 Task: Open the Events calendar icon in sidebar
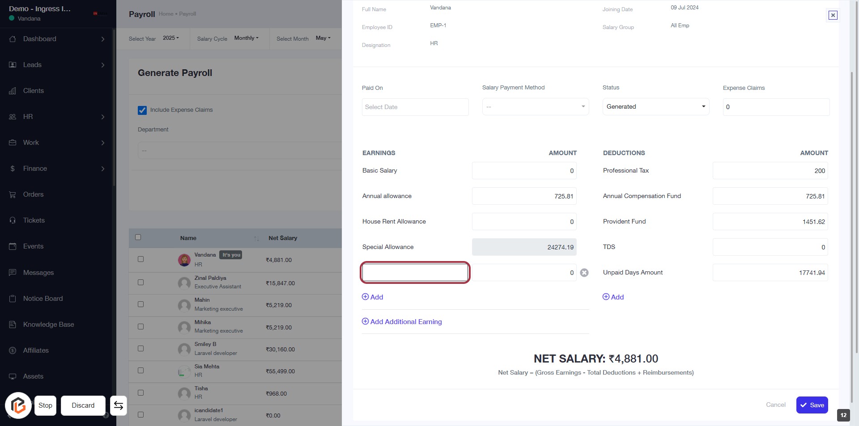[x=13, y=246]
